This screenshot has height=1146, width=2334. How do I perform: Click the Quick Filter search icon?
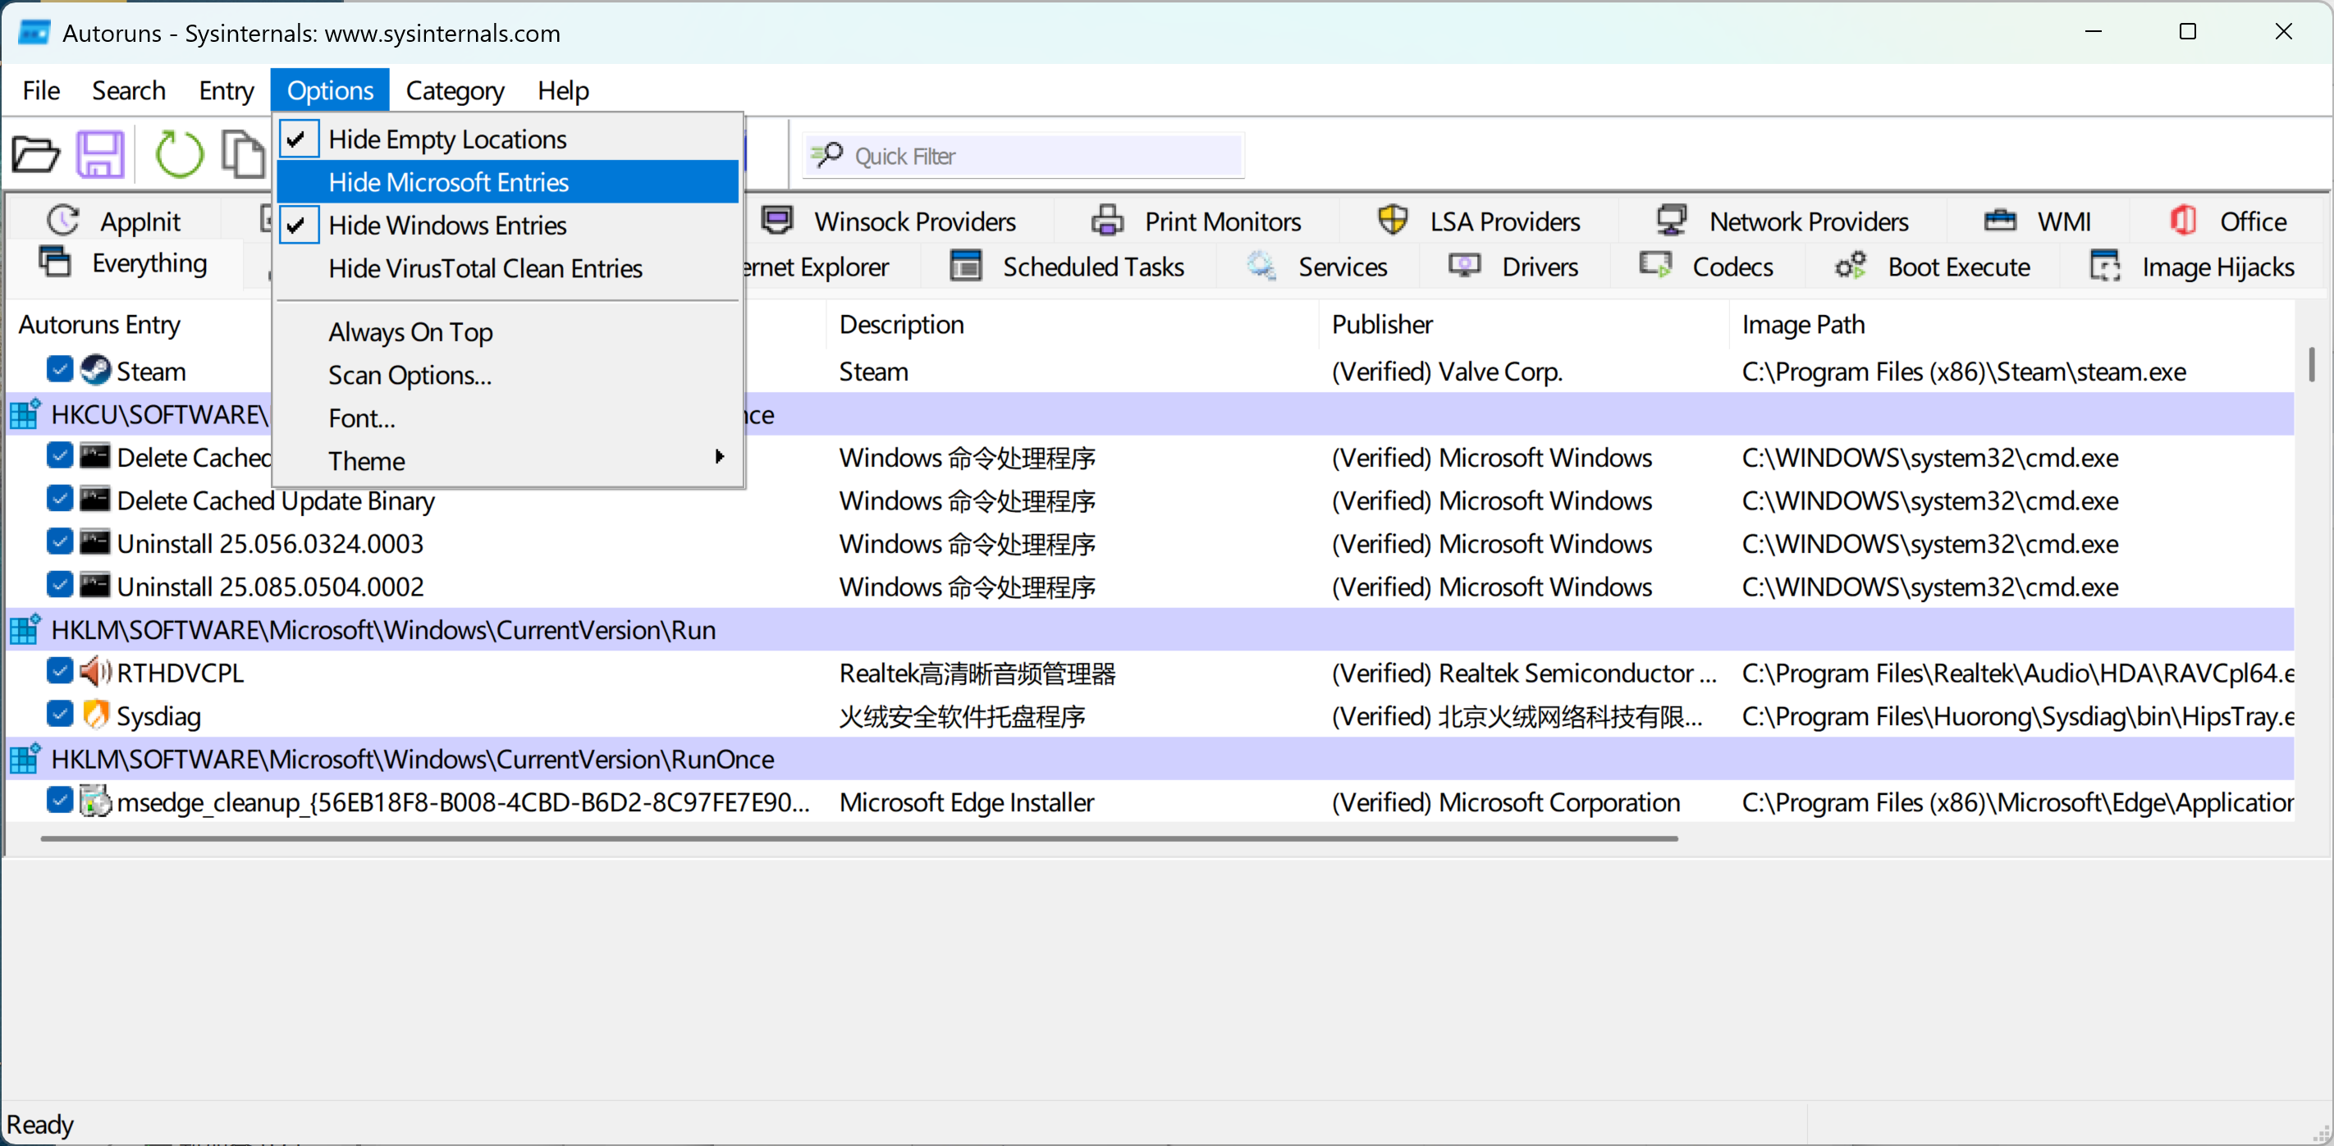tap(826, 155)
